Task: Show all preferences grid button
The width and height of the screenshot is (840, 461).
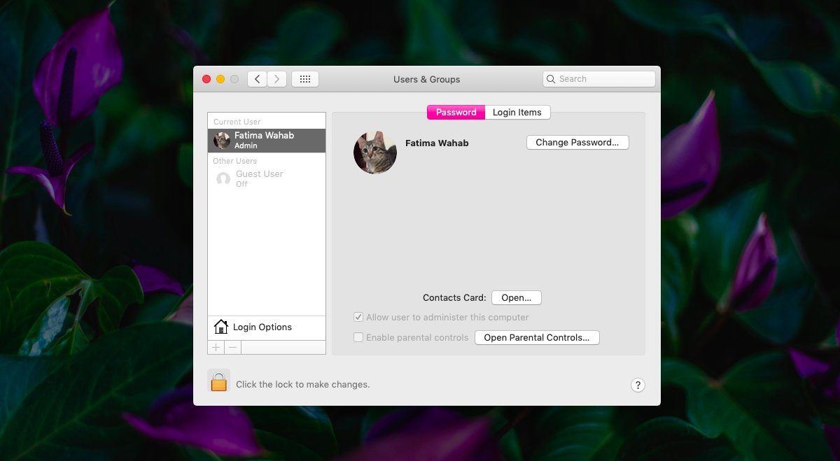Action: [305, 79]
